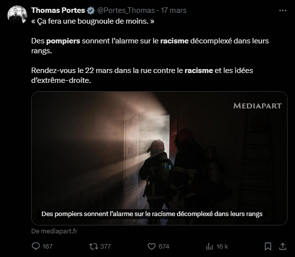Open the 17 mars timestamp link
The image size is (295, 257).
pos(174,10)
